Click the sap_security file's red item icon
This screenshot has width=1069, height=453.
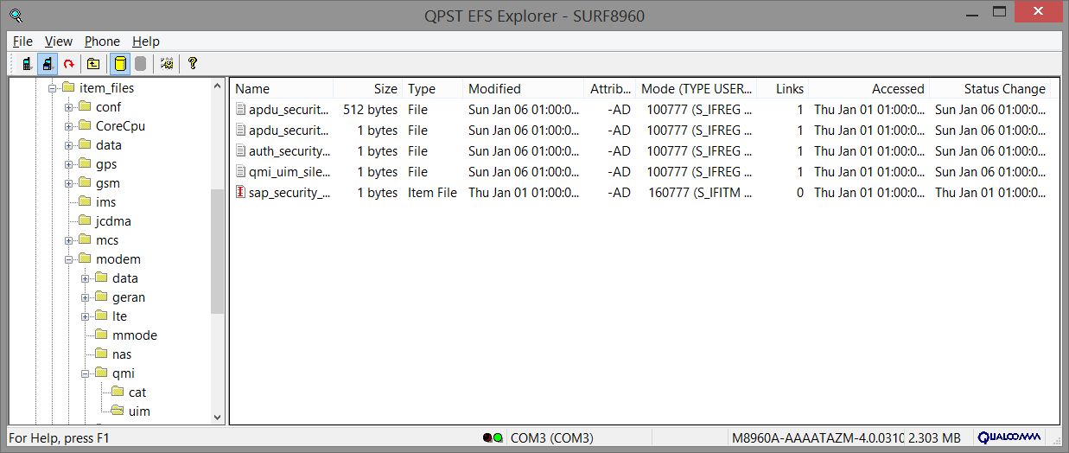tap(240, 192)
